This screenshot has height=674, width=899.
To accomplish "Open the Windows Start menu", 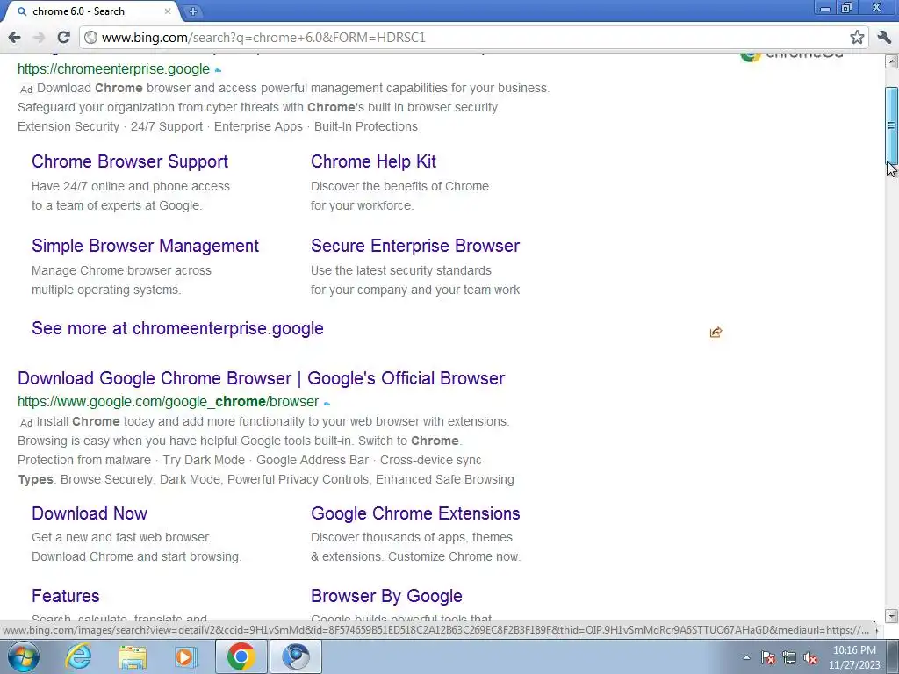I will point(22,656).
